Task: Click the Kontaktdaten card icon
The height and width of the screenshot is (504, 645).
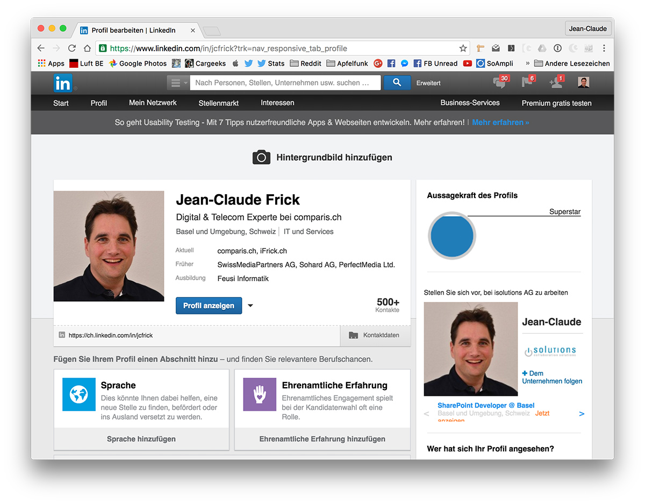Action: coord(353,335)
